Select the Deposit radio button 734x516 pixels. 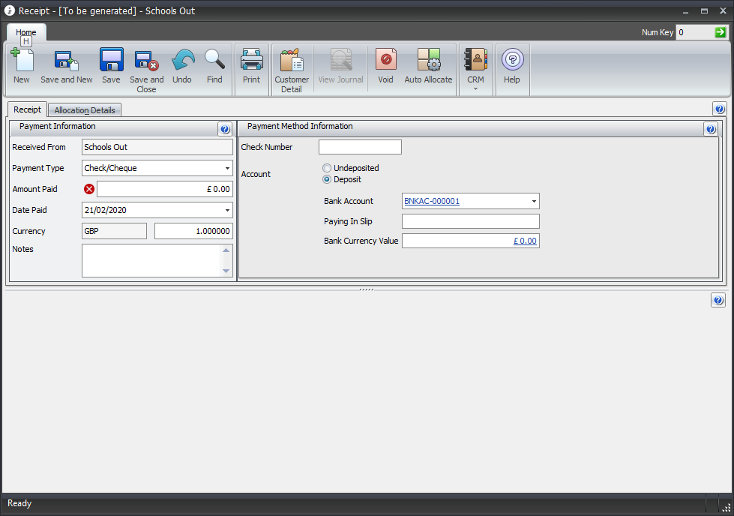(x=327, y=179)
